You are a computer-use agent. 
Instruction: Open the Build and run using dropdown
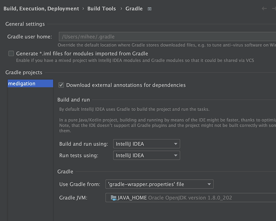(x=146, y=144)
